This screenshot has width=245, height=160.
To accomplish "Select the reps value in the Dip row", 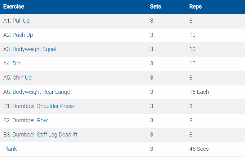I will point(192,63).
